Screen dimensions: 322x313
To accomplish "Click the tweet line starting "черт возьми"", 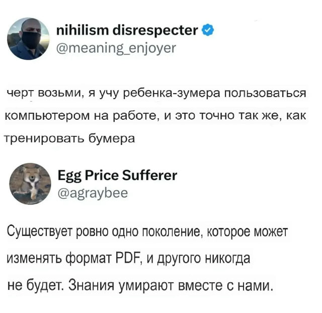I will (x=156, y=94).
